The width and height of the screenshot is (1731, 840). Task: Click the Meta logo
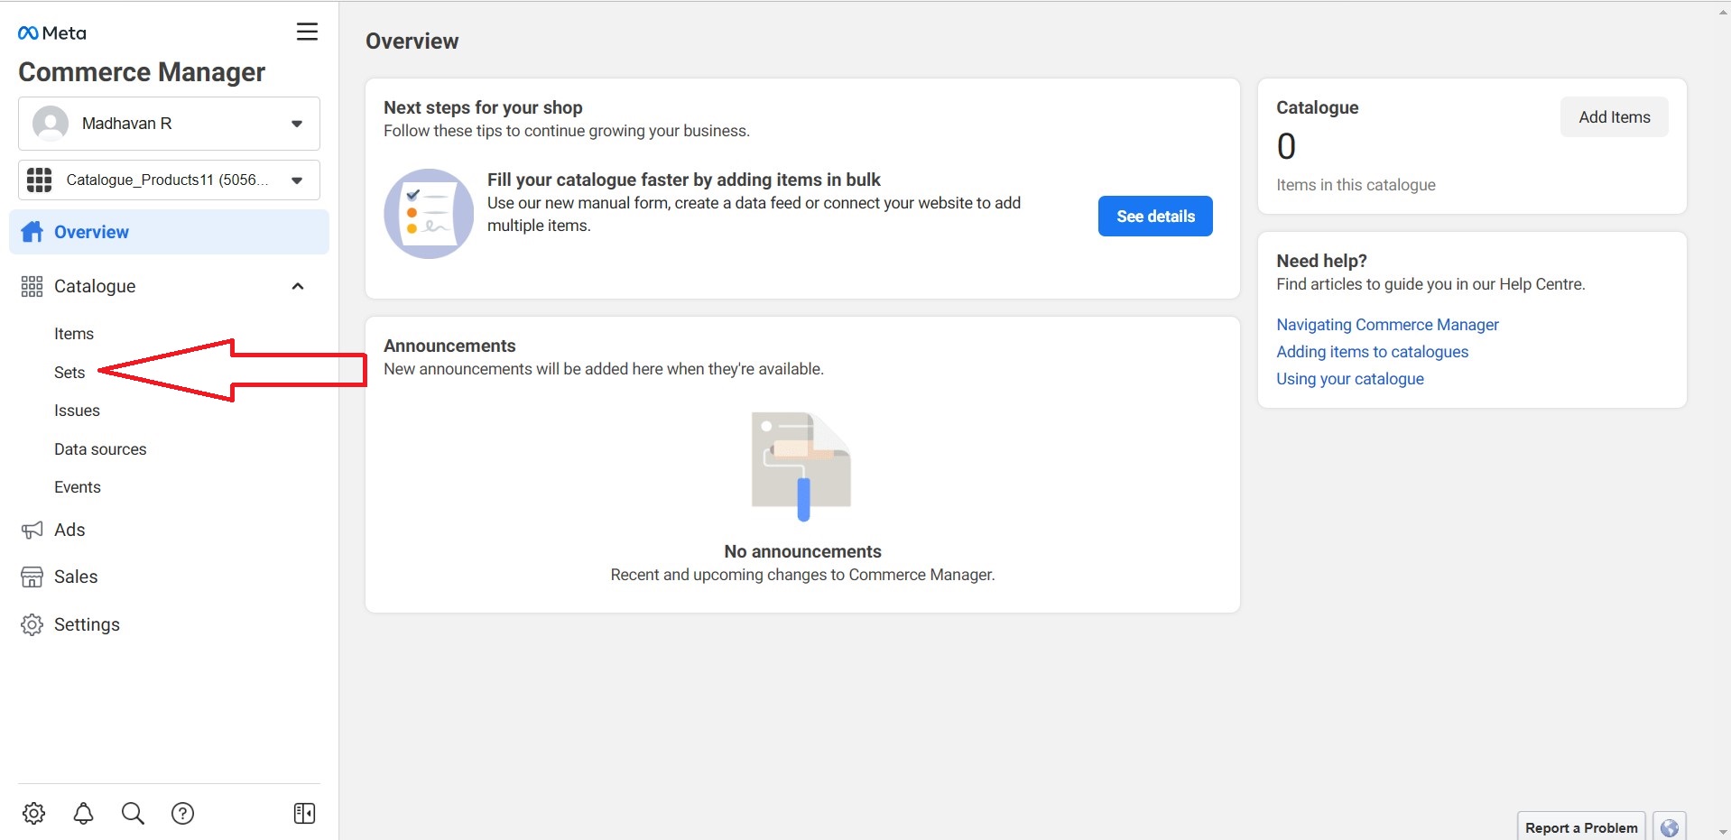click(x=51, y=33)
